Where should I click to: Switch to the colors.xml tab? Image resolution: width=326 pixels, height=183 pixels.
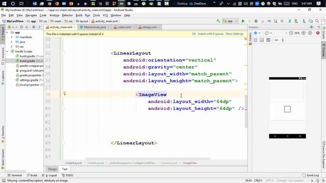click(124, 27)
